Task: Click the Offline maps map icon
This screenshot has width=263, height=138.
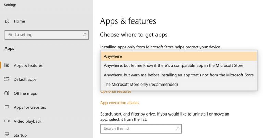Action: tap(7, 93)
